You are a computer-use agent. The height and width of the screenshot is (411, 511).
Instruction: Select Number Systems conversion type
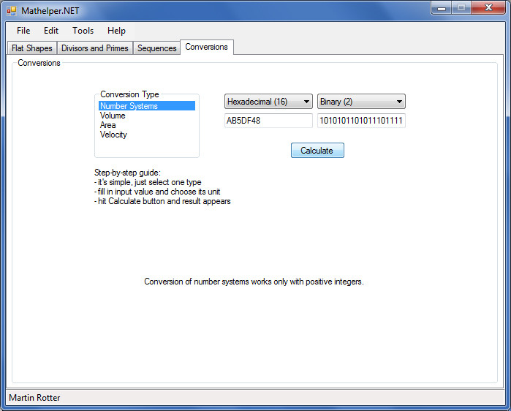tap(147, 106)
